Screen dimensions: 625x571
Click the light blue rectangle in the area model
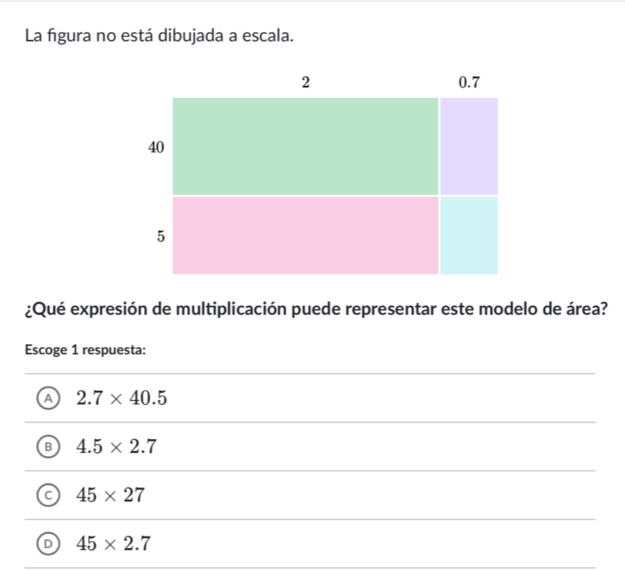[469, 234]
